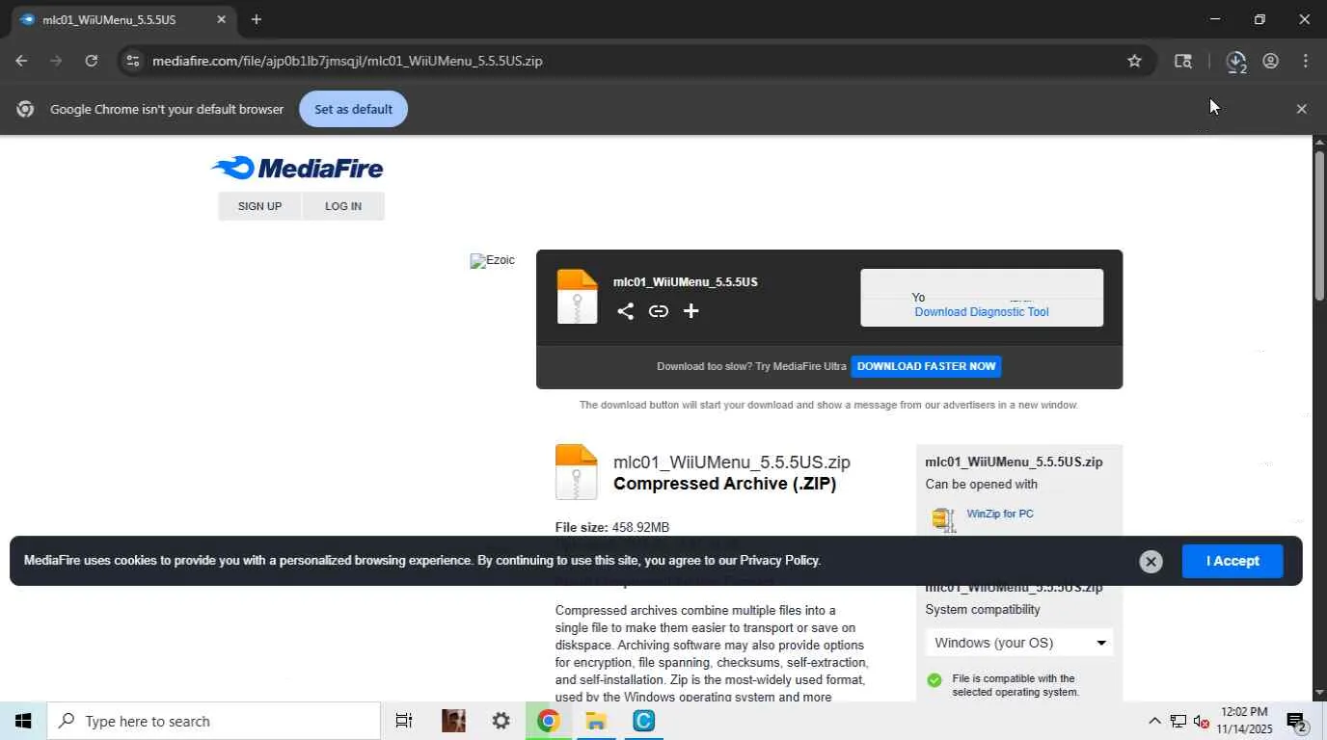Click the Ezoic ad placeholder image
The width and height of the screenshot is (1327, 740).
tap(492, 260)
